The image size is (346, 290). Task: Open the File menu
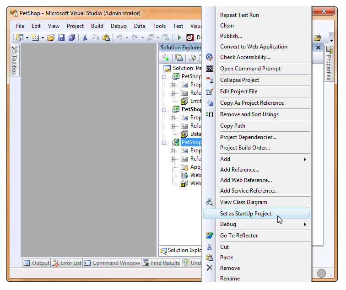(x=20, y=26)
